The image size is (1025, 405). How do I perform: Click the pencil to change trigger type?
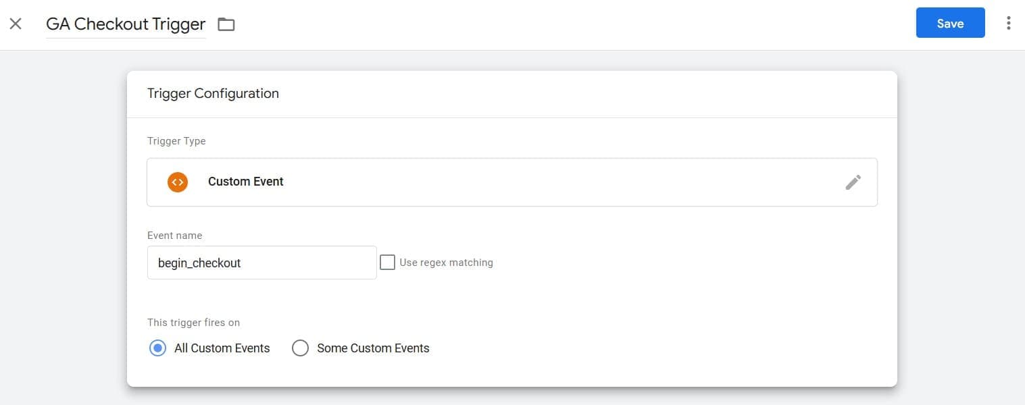point(853,182)
